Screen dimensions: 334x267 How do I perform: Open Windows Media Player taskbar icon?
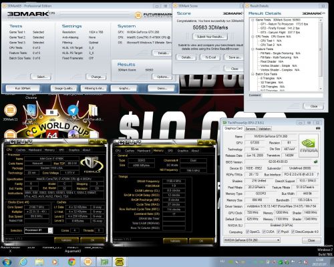(55, 262)
